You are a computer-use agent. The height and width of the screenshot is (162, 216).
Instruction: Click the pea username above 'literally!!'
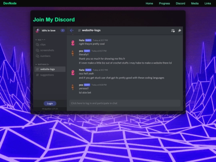coord(81,51)
